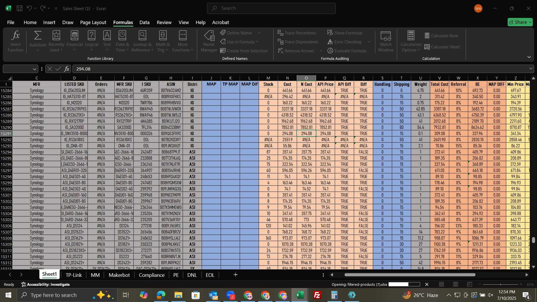Click Trace Dependents
This screenshot has height=302, width=537.
click(x=298, y=42)
